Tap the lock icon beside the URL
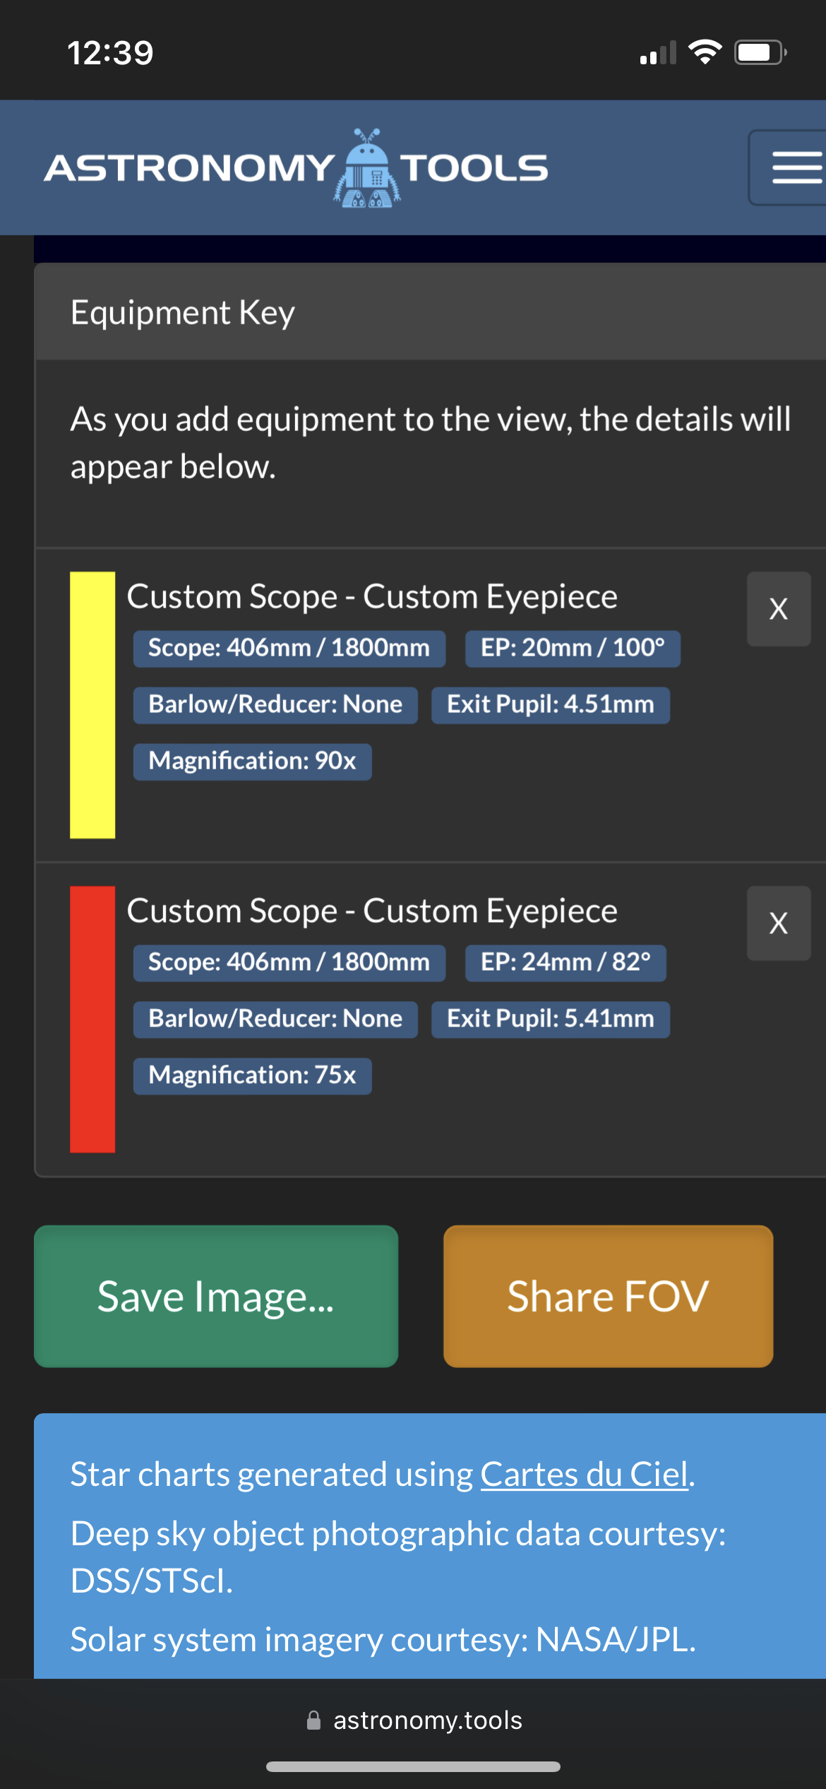 [313, 1720]
